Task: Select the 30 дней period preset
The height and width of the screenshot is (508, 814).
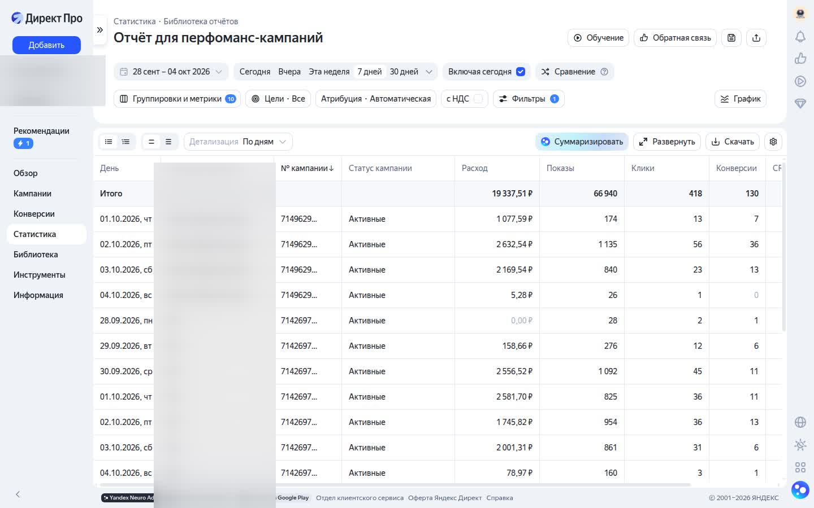Action: (x=404, y=72)
